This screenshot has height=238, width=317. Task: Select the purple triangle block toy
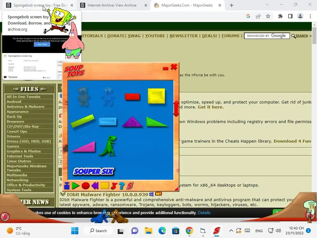pyautogui.click(x=132, y=122)
